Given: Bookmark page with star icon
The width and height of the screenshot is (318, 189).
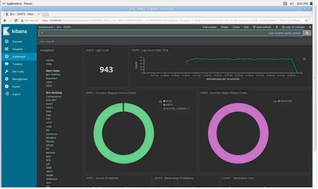Looking at the screenshot, I should [307, 20].
